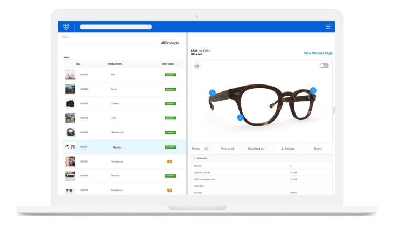Sort table by SKU column arrows
Viewport: 393px width, 233px height.
click(82, 64)
